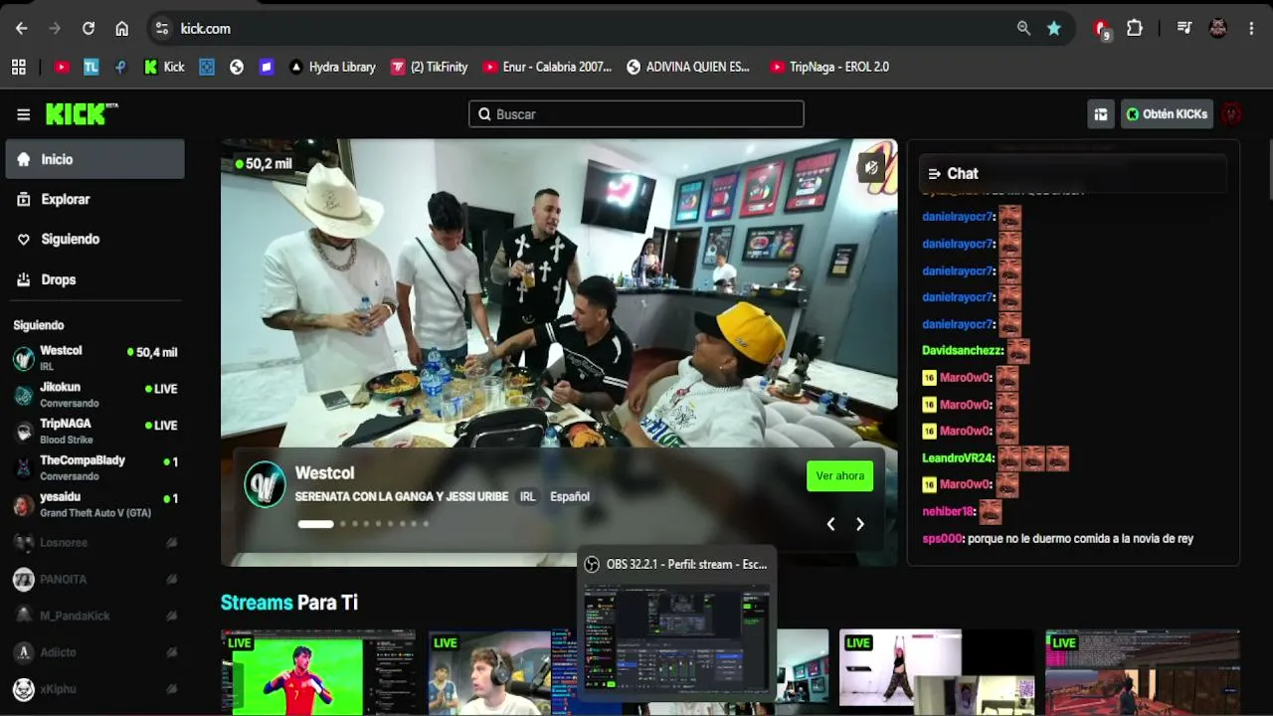Open the Kick drops gift box icon
1273x716 pixels.
tap(1101, 114)
